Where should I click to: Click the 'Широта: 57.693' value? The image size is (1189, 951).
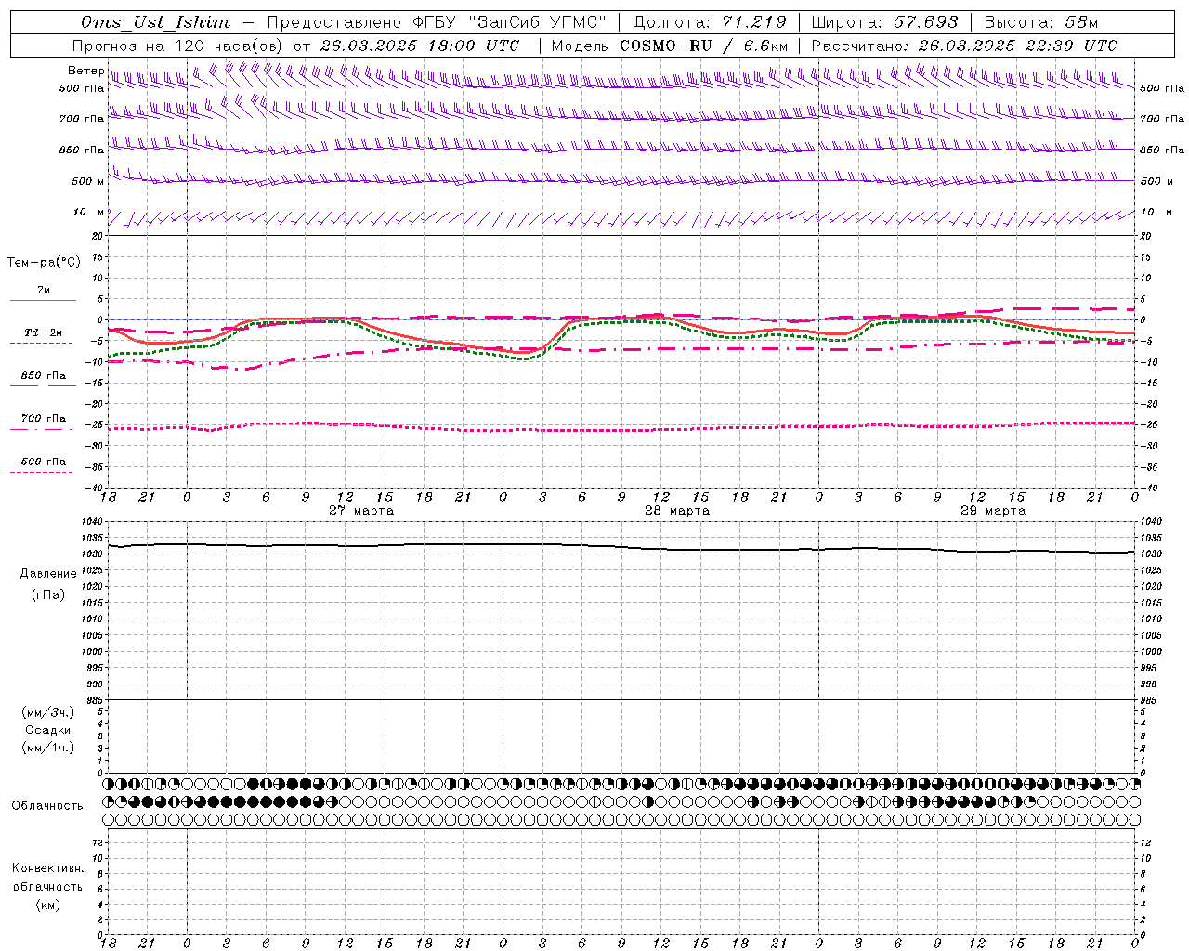883,22
